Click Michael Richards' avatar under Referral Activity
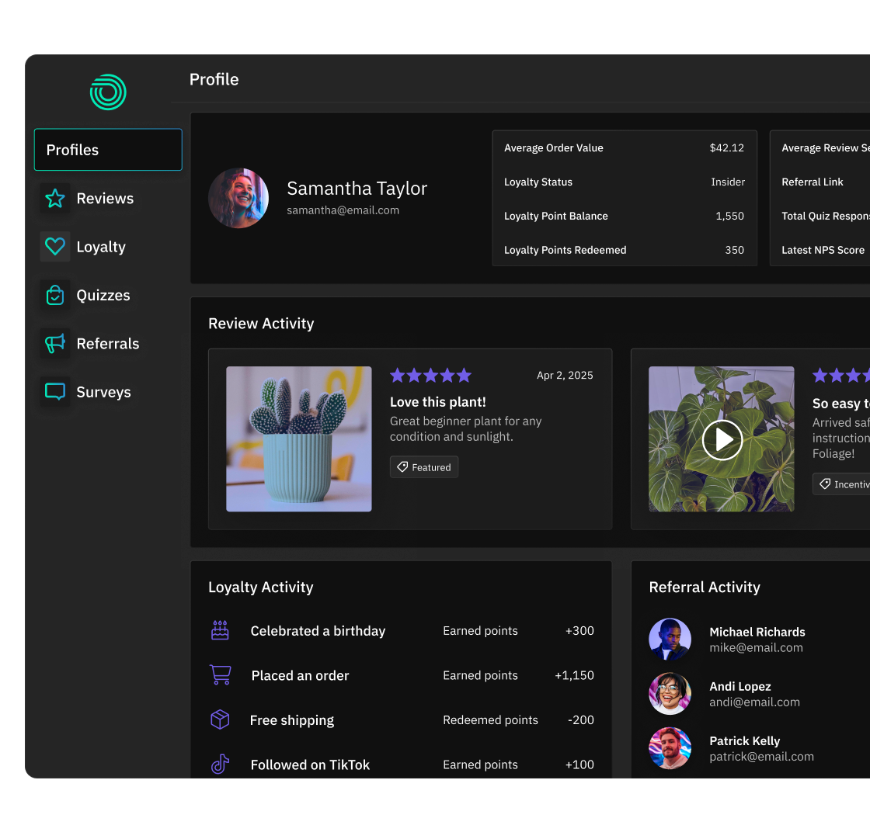870x832 pixels. (670, 639)
